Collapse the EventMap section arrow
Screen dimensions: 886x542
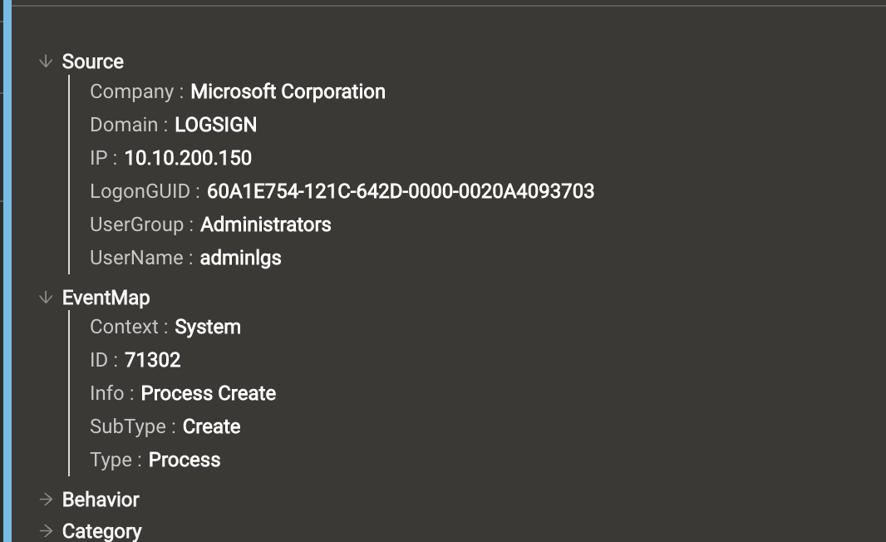pyautogui.click(x=46, y=298)
